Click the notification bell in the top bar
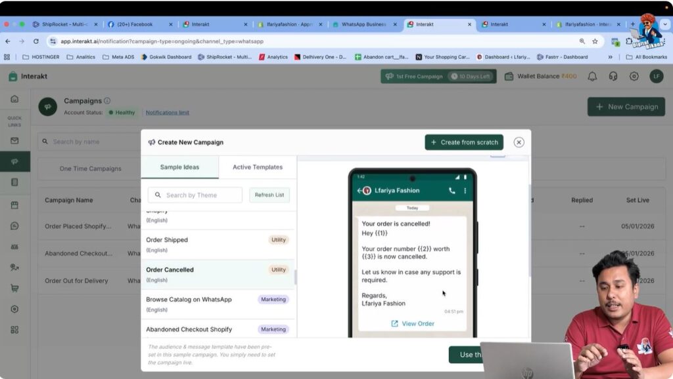 [x=593, y=76]
